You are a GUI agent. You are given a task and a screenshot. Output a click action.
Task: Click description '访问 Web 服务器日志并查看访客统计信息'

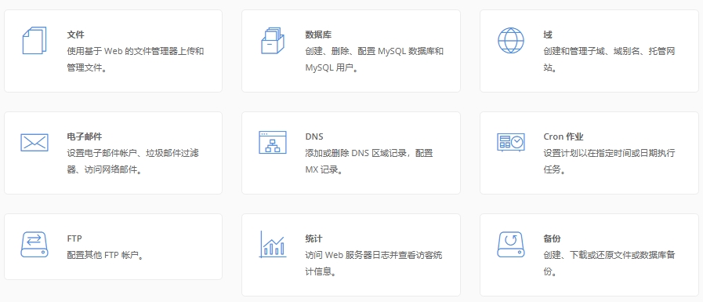pos(374,264)
